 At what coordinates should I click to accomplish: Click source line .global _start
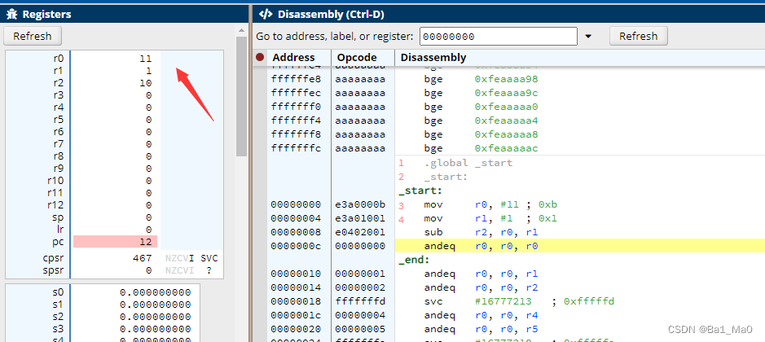point(468,163)
